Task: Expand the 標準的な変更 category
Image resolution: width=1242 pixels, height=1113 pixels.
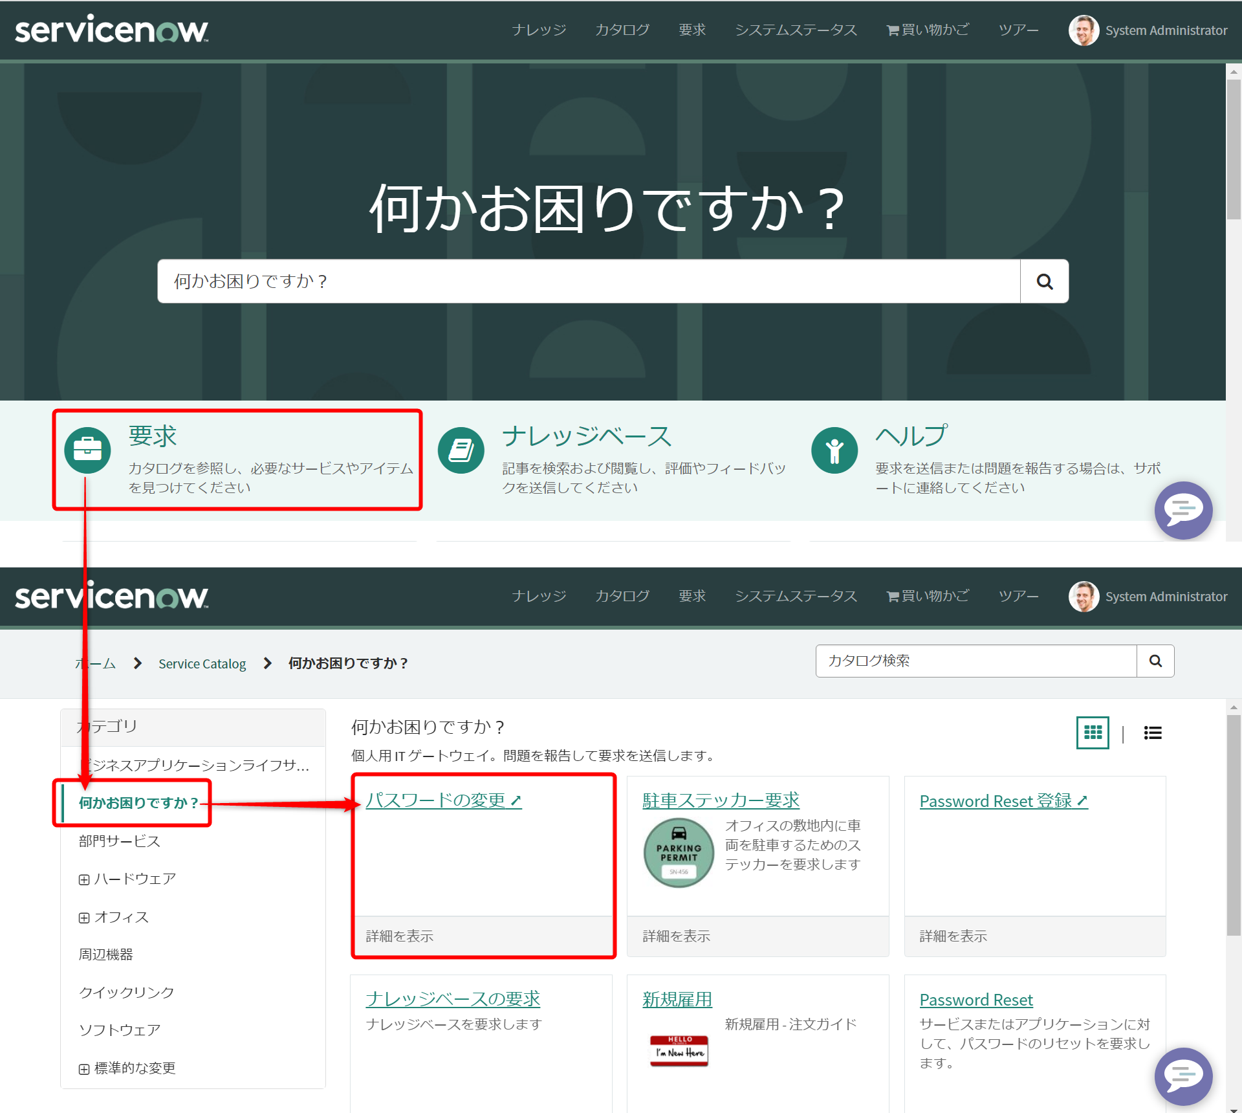Action: tap(83, 1068)
